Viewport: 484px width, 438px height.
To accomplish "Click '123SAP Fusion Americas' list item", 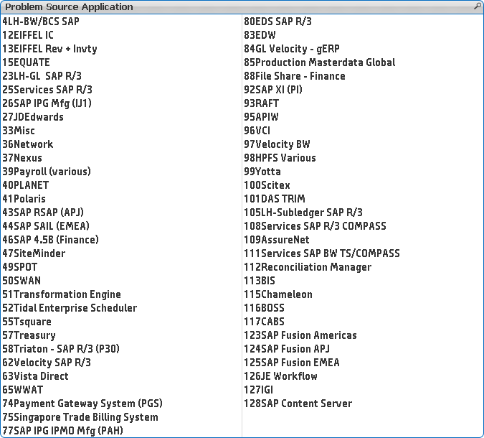I will tap(363, 335).
